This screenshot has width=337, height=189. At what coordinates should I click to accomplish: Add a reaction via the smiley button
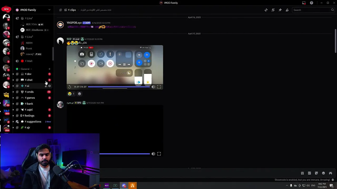point(80,94)
